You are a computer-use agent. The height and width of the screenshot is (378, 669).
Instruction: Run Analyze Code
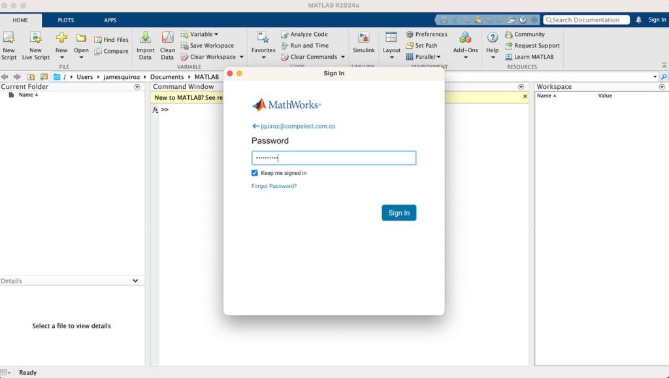click(x=304, y=34)
